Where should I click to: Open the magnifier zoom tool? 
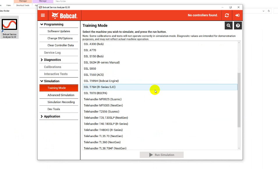point(229,26)
